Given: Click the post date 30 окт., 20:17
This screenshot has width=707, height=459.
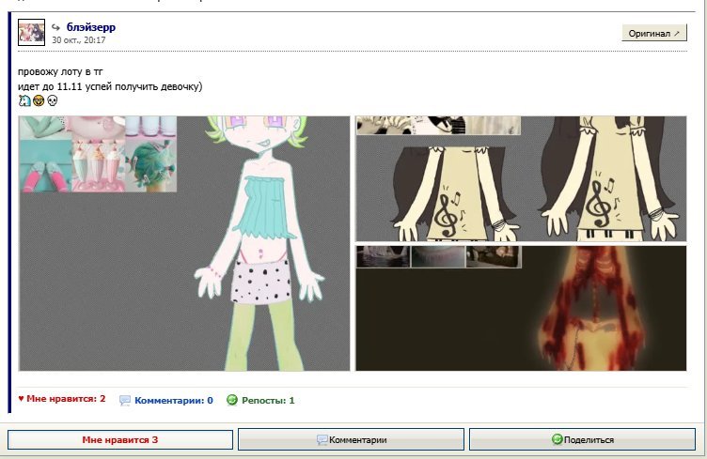Looking at the screenshot, I should pyautogui.click(x=78, y=40).
